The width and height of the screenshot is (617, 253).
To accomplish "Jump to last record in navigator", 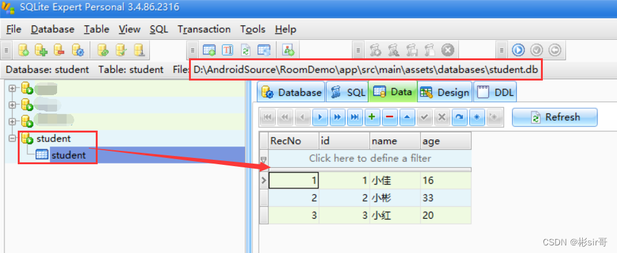I will (355, 117).
